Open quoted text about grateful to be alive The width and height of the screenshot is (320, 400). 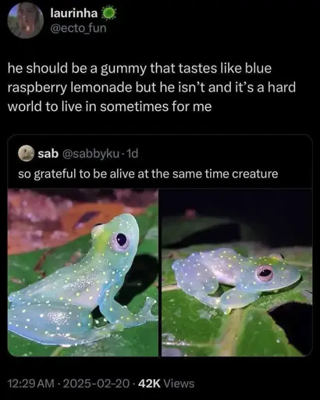click(148, 173)
